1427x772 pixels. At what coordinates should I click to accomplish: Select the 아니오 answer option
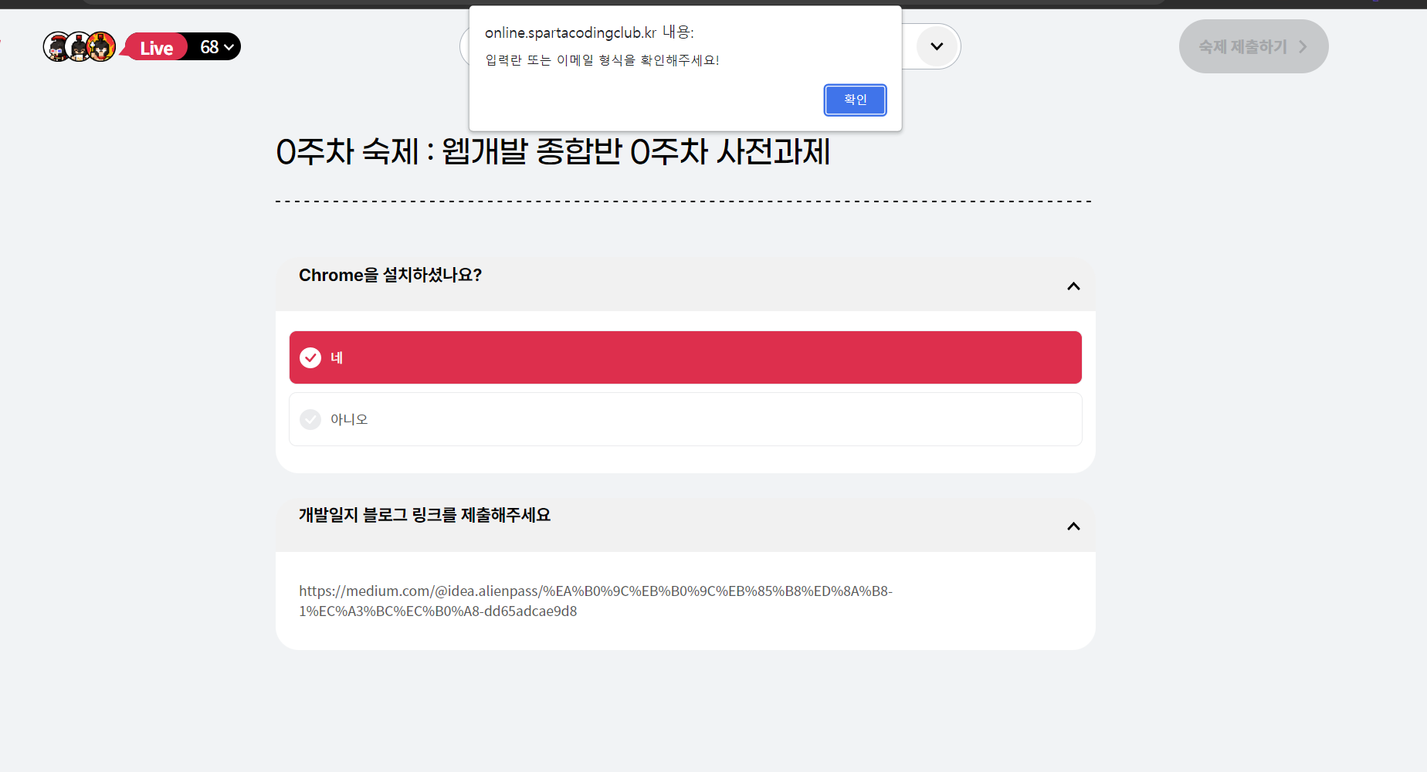coord(686,419)
